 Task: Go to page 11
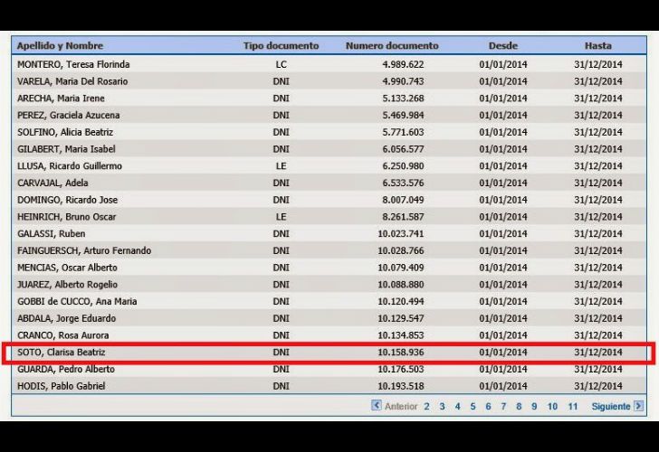(572, 406)
